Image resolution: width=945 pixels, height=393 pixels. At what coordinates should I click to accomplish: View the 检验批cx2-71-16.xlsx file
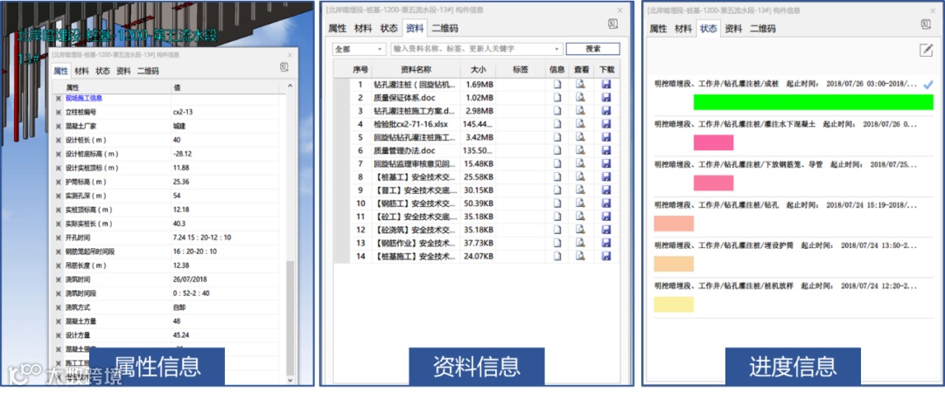[x=581, y=123]
